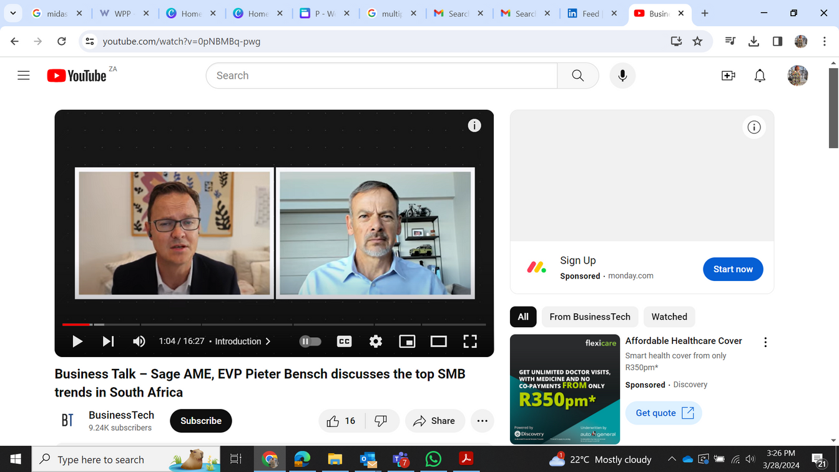Click the video info card icon
Screen dimensions: 839x472
point(474,125)
